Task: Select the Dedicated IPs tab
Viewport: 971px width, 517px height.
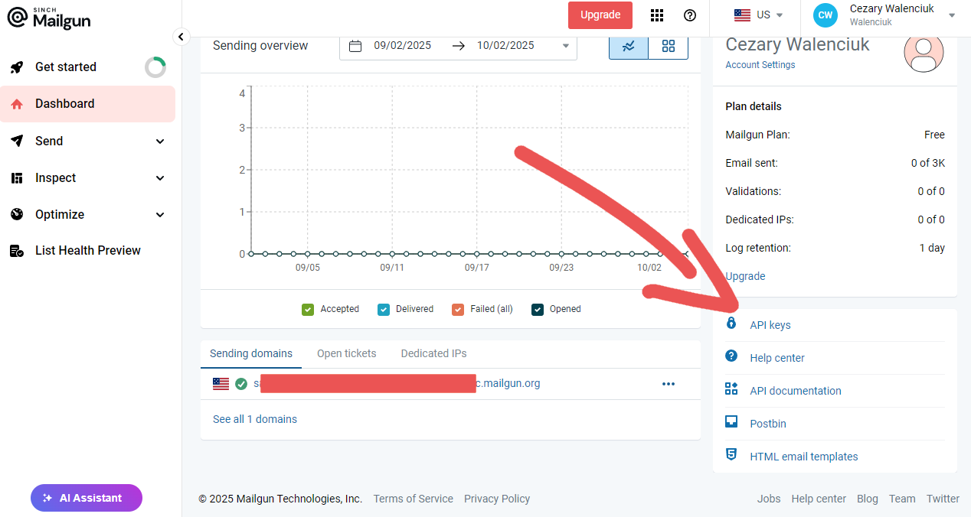Action: point(433,353)
